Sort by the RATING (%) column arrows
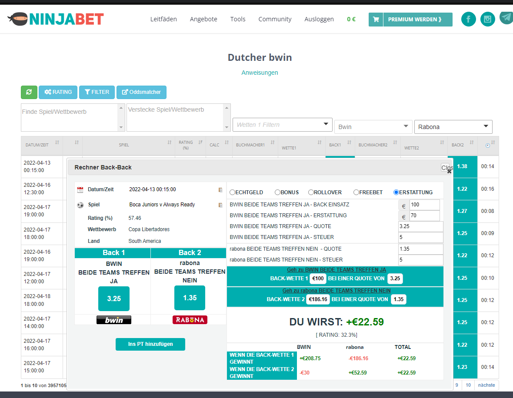The height and width of the screenshot is (398, 513). point(200,142)
